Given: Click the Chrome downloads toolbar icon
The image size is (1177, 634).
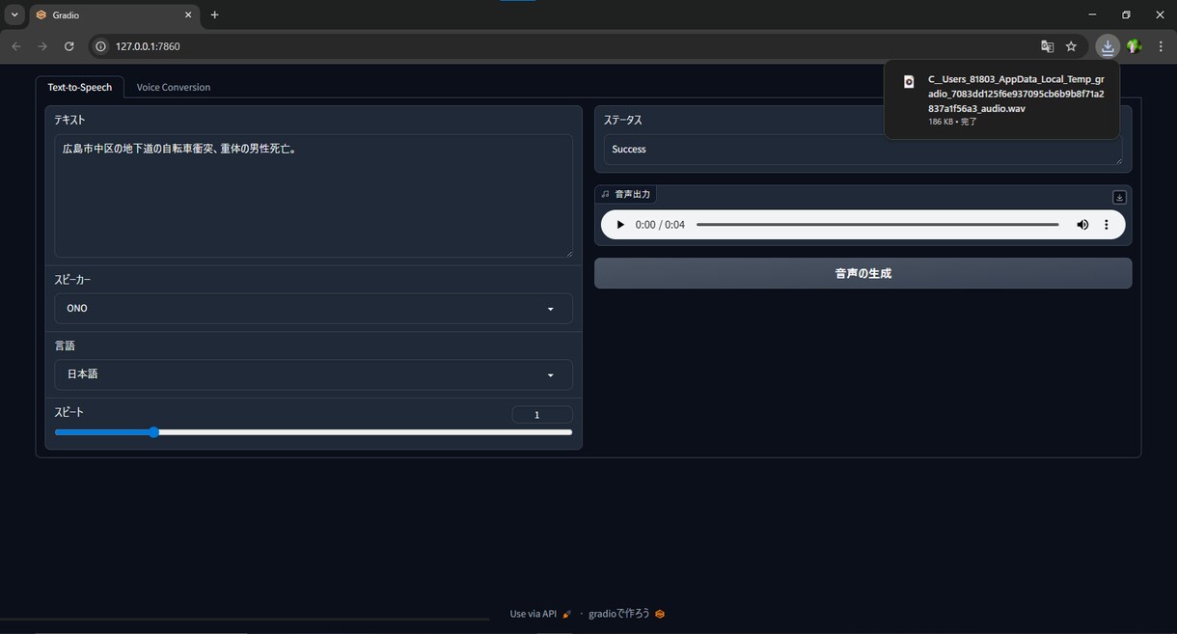Looking at the screenshot, I should [x=1108, y=46].
